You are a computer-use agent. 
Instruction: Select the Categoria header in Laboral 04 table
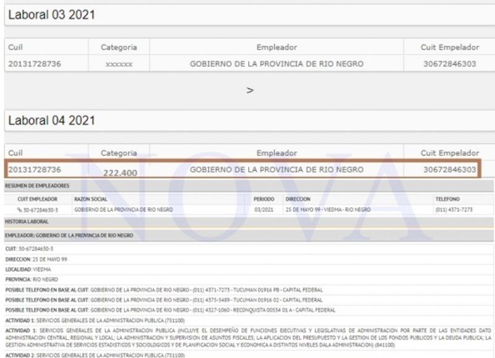(119, 153)
